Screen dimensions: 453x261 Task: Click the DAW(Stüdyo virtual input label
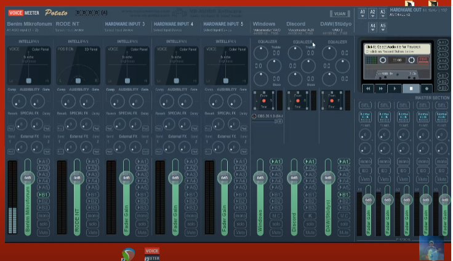pos(336,24)
